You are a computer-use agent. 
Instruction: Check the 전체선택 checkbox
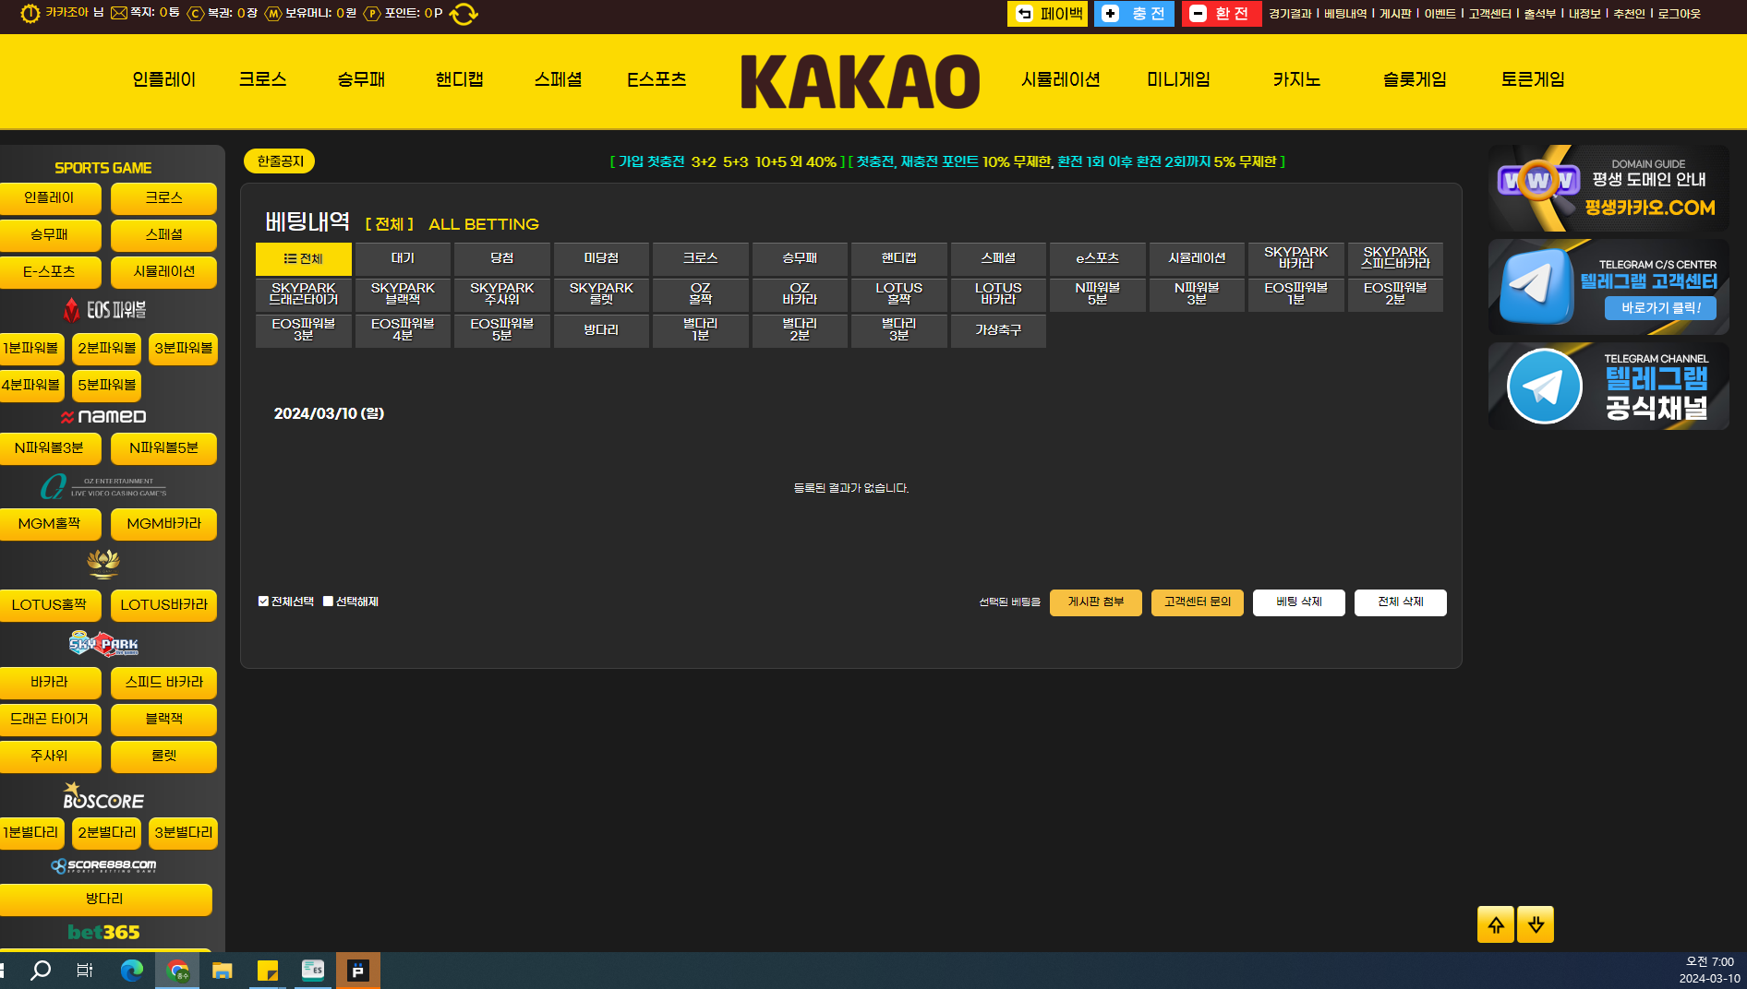coord(263,602)
